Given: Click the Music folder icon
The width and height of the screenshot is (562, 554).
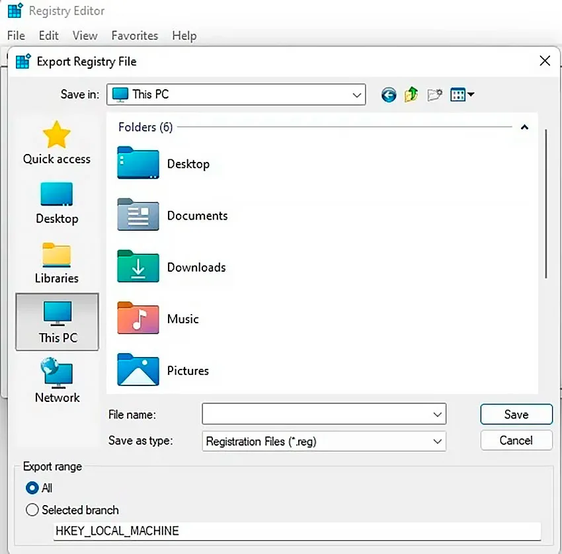Looking at the screenshot, I should (x=138, y=318).
